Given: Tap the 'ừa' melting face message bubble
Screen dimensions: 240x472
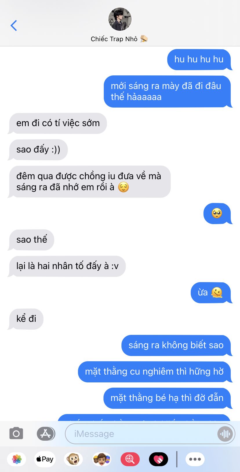Looking at the screenshot, I should (211, 293).
